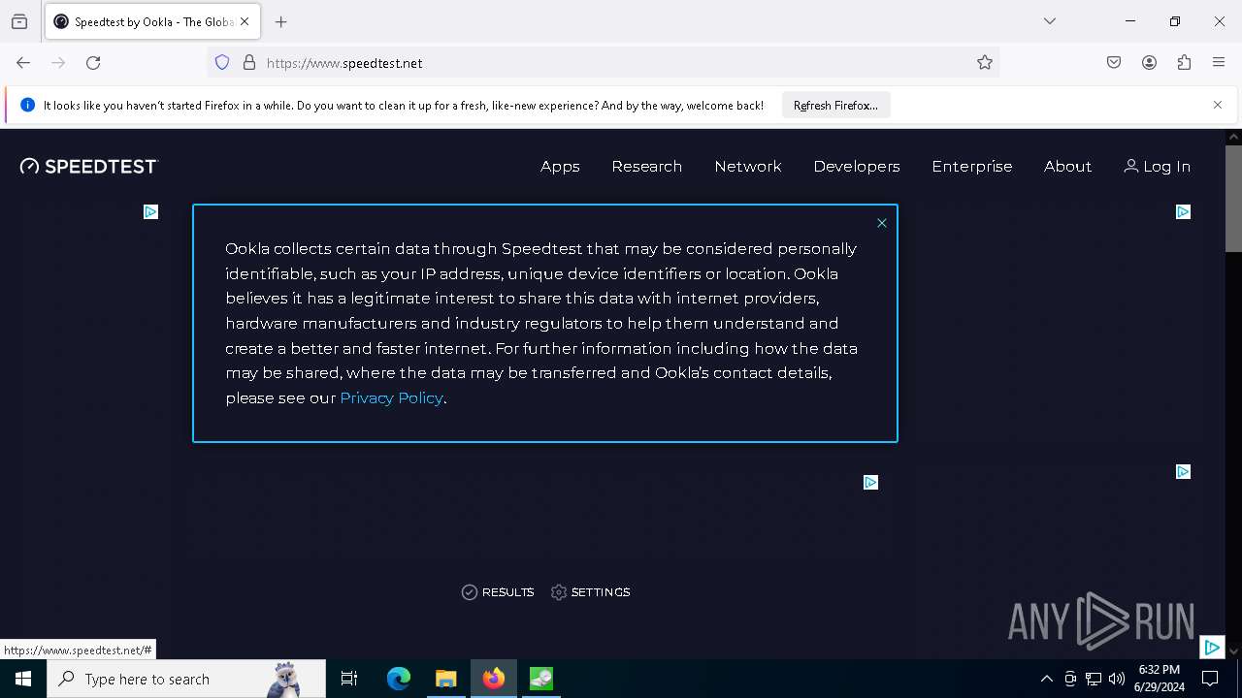Image resolution: width=1242 pixels, height=698 pixels.
Task: Close the Speedtest by Ookla tab
Action: 245,21
